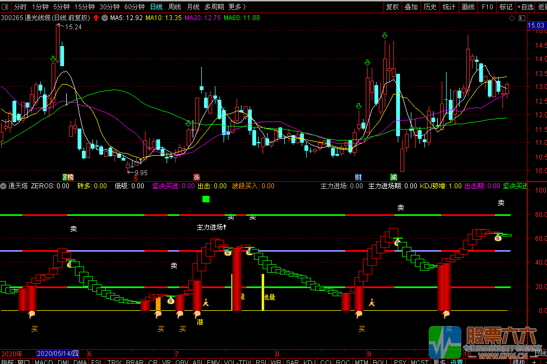The height and width of the screenshot is (364, 547).
Task: Switch sub-chart to OBV indicator
Action: click(182, 361)
